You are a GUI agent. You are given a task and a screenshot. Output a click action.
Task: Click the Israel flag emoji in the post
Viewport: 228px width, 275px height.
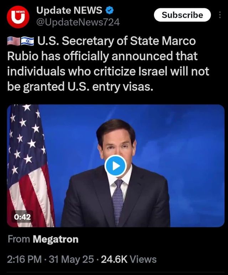tap(27, 41)
